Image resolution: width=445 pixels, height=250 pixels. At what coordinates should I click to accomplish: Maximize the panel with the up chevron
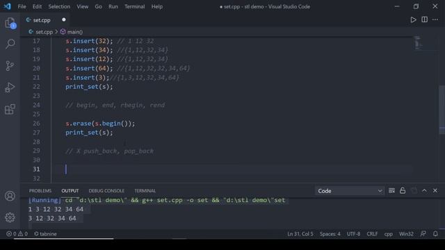tap(424, 190)
